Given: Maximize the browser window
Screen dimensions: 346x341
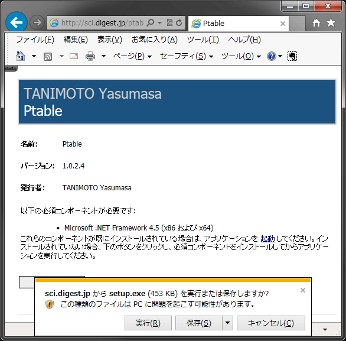Looking at the screenshot, I should (x=306, y=6).
